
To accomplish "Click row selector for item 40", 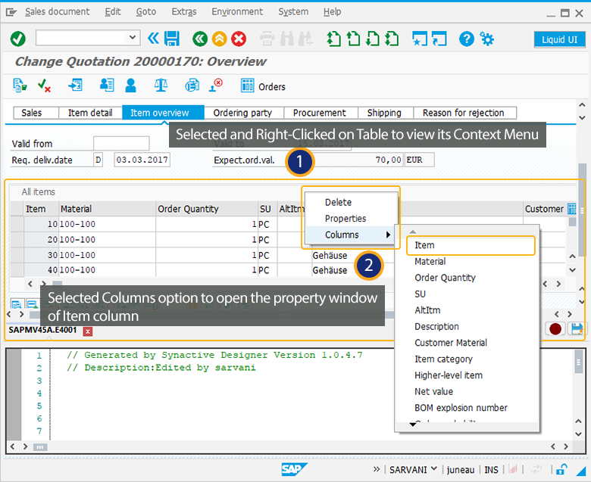I will tap(17, 270).
